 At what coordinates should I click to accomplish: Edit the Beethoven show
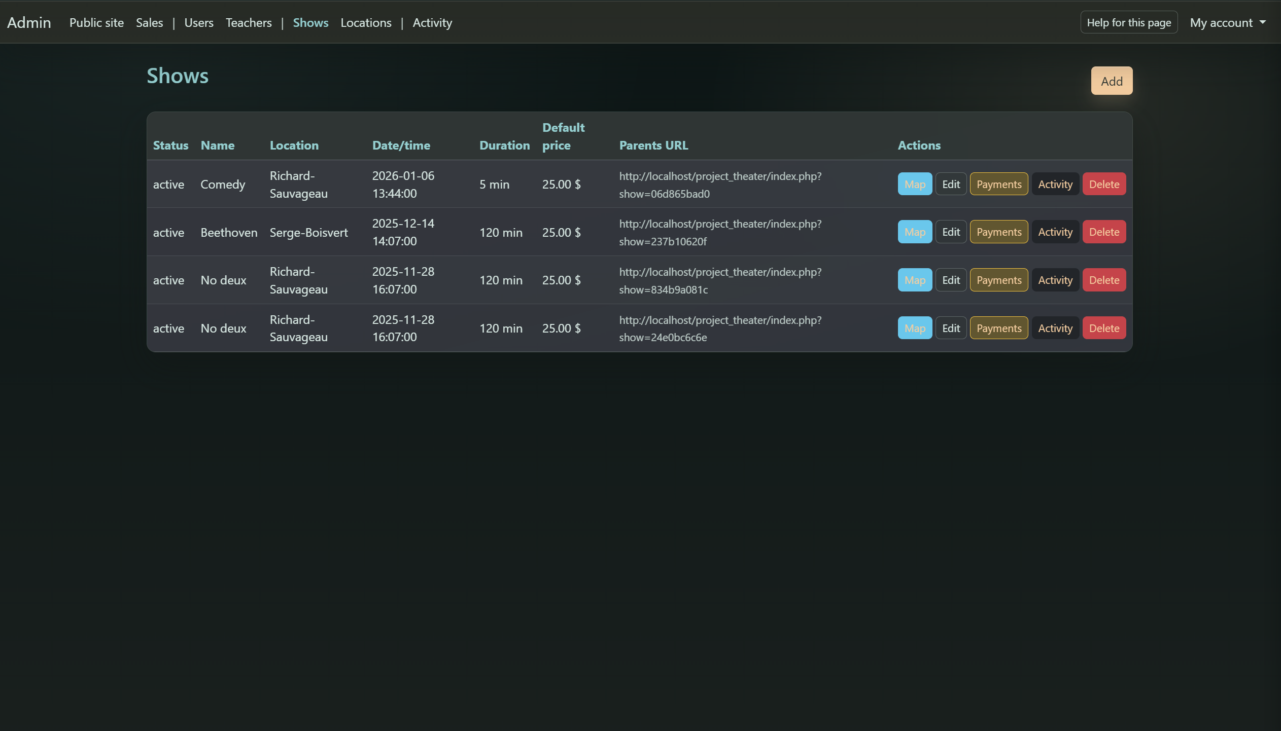950,232
